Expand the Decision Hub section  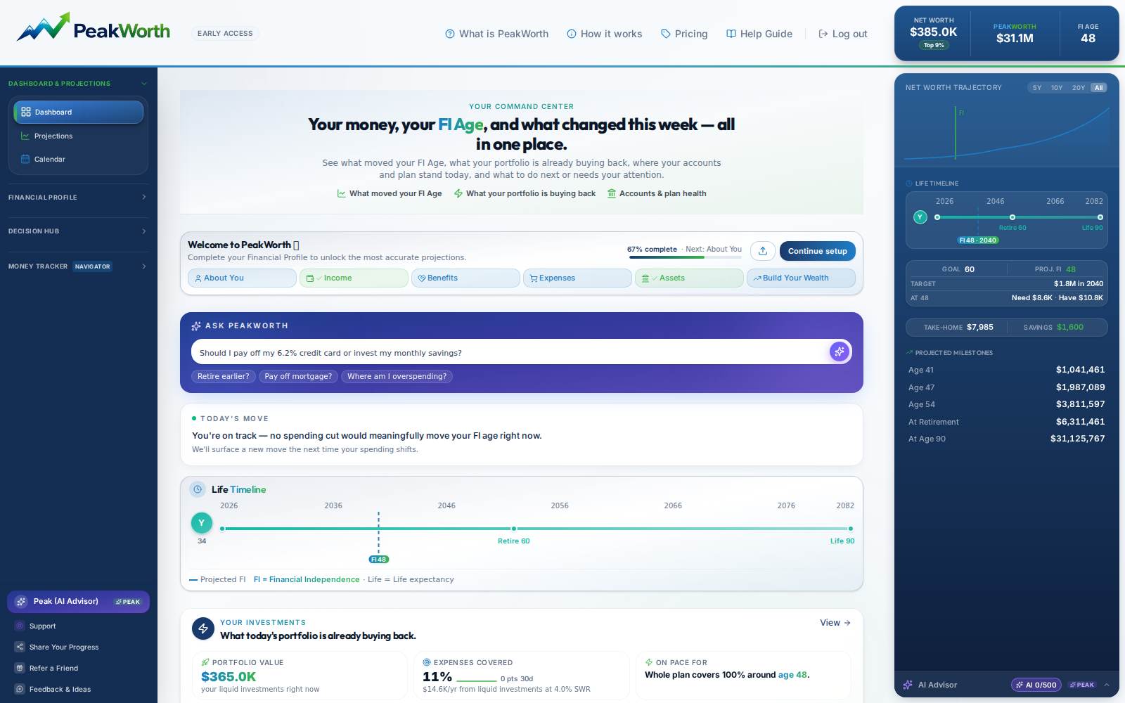tap(78, 231)
